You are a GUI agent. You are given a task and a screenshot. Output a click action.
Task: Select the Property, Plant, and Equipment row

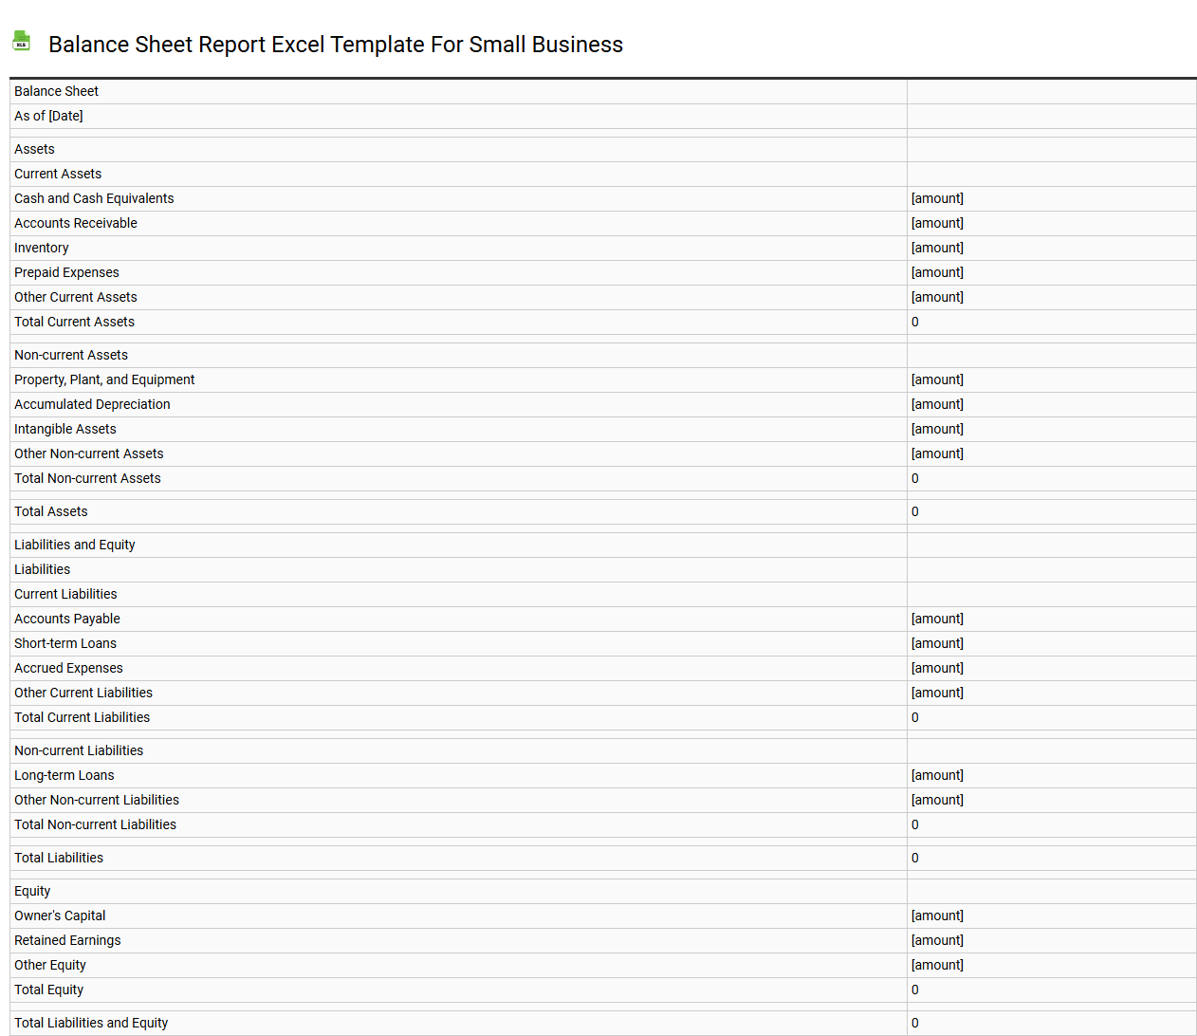103,379
